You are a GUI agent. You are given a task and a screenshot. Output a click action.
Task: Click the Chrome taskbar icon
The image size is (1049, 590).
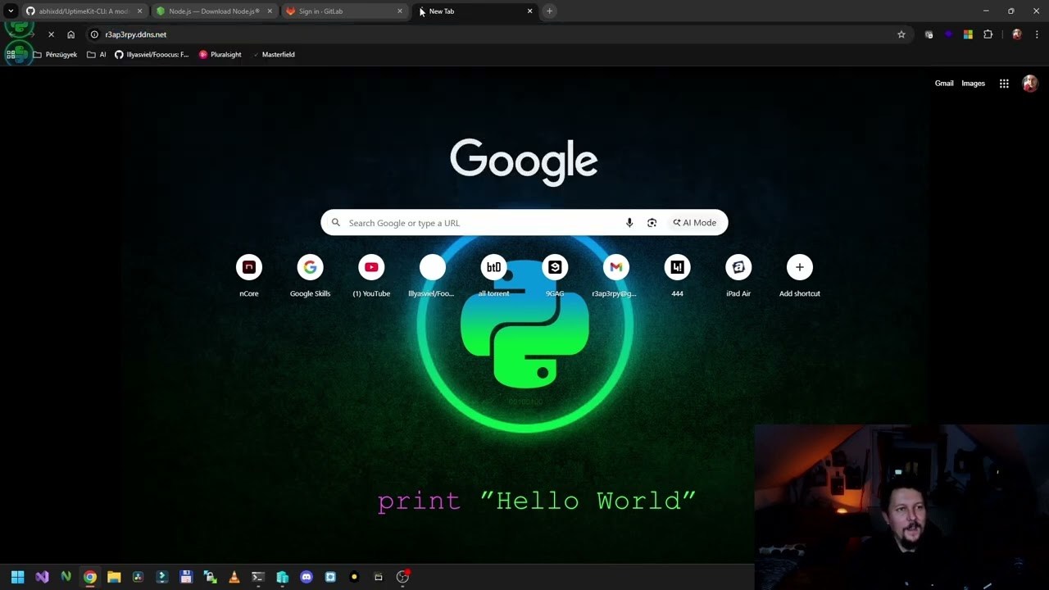90,577
